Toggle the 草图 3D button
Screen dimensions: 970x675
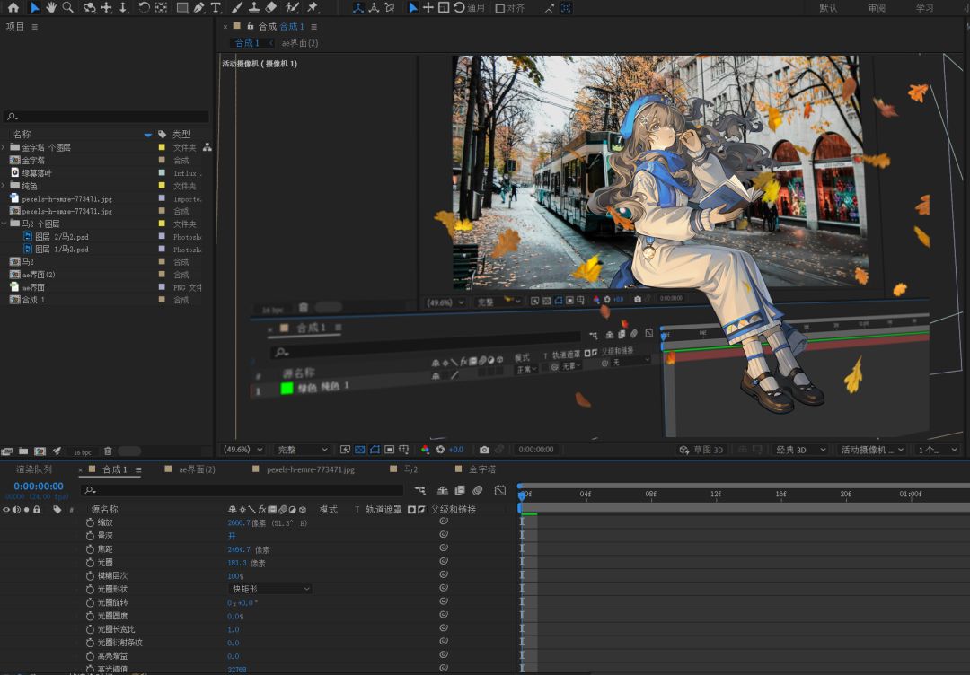click(x=701, y=450)
